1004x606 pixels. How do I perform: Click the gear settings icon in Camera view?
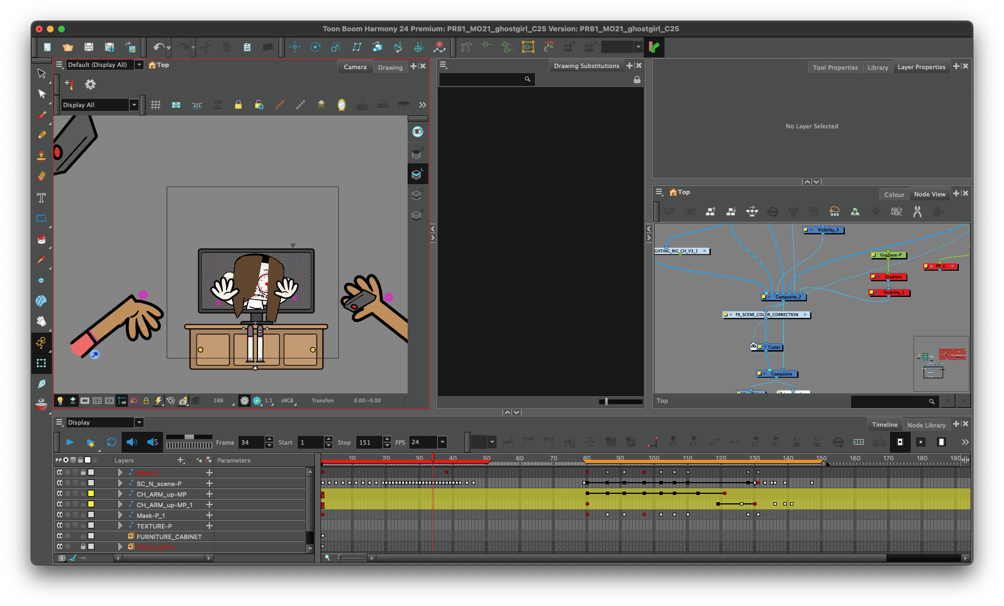[90, 84]
